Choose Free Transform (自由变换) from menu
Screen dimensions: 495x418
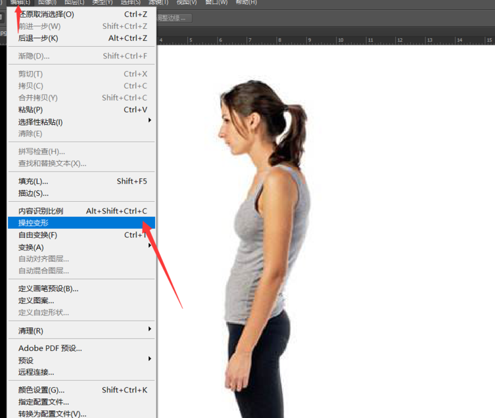(x=37, y=235)
